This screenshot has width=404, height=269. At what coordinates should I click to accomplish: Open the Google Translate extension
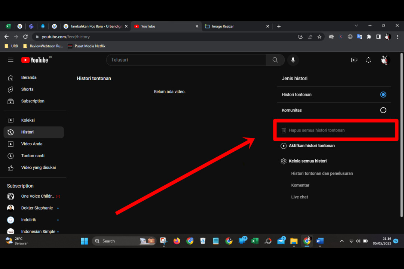click(359, 37)
